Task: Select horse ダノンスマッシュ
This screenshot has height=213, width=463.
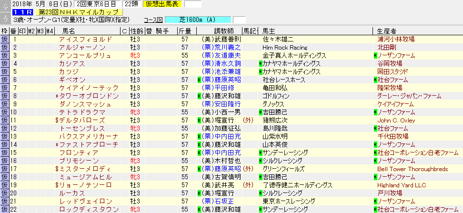Action: pos(85,104)
